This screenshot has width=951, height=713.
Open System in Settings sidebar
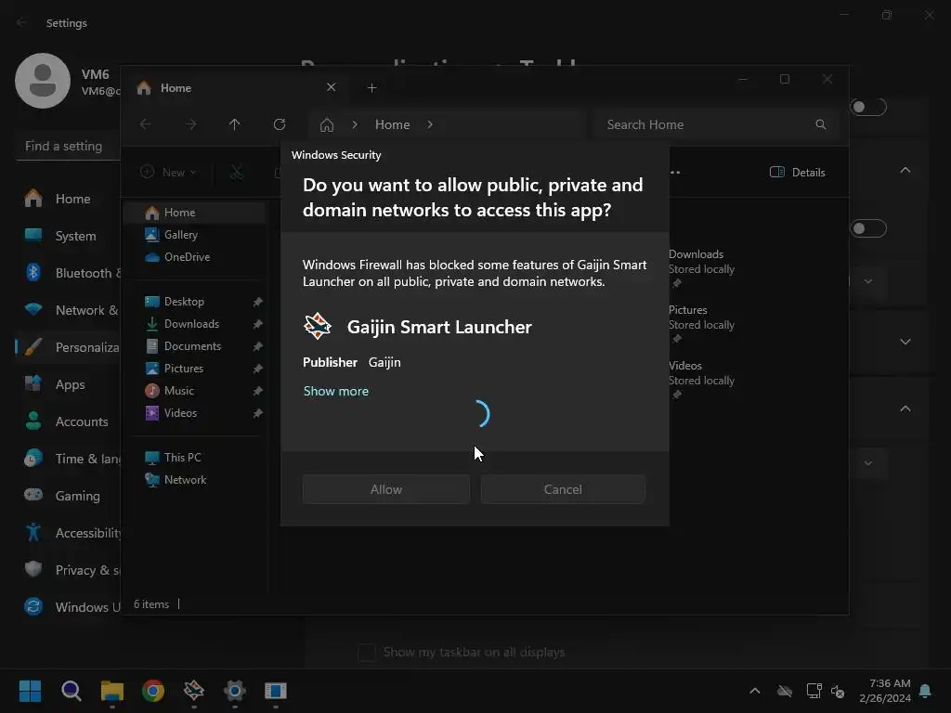(x=69, y=236)
